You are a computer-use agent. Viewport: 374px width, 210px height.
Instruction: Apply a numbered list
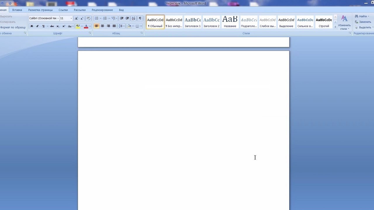tap(105, 18)
